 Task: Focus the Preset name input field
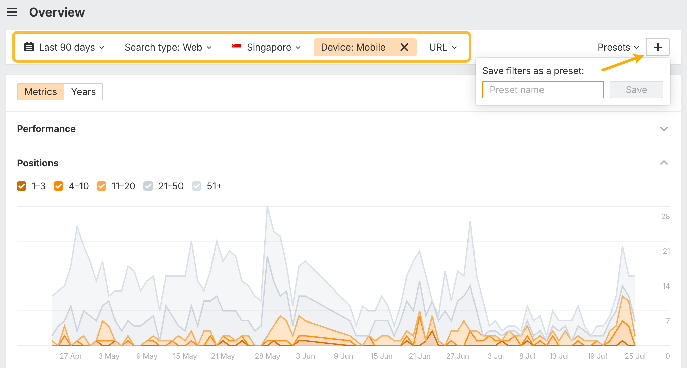click(x=543, y=90)
